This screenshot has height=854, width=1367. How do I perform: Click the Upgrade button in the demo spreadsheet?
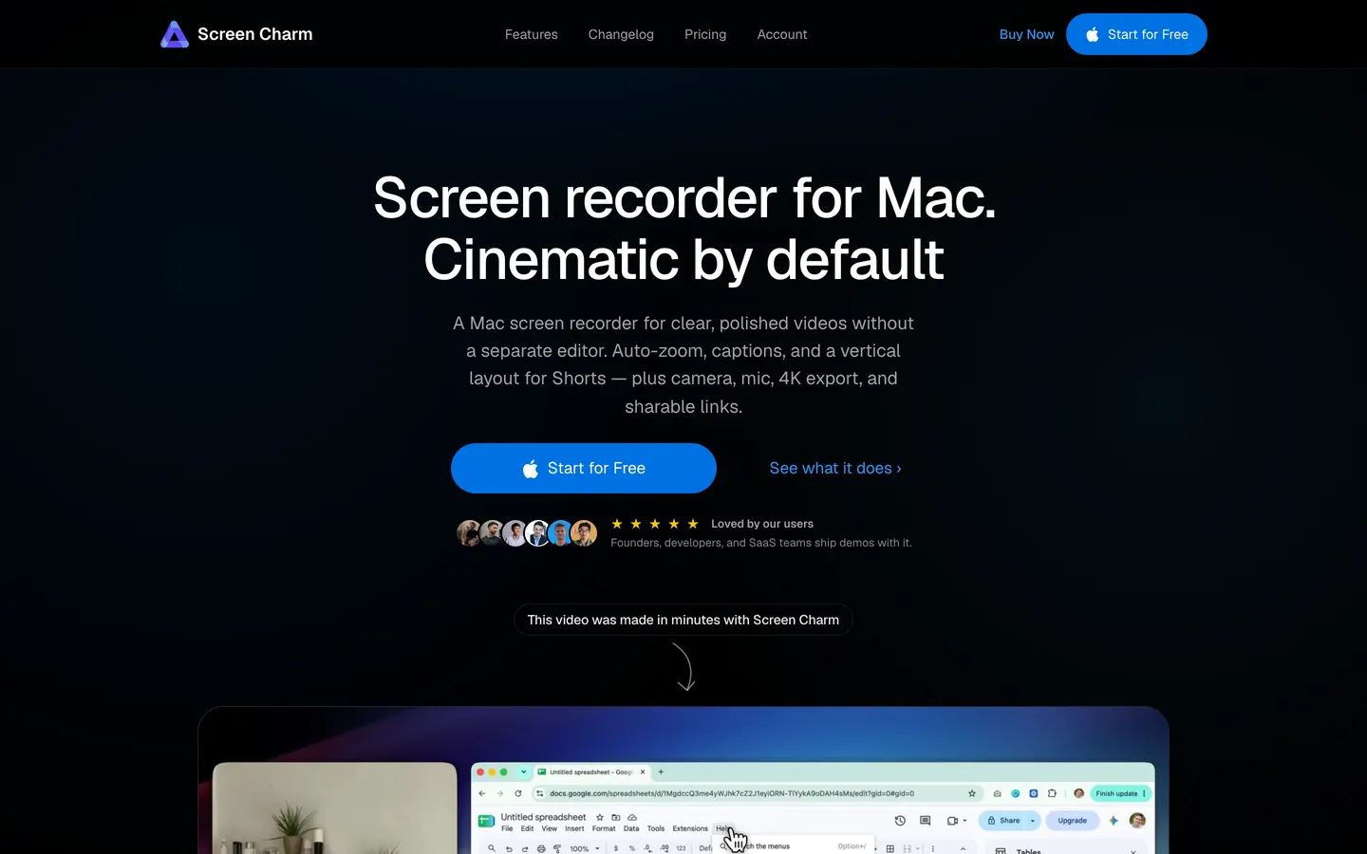coord(1072,821)
